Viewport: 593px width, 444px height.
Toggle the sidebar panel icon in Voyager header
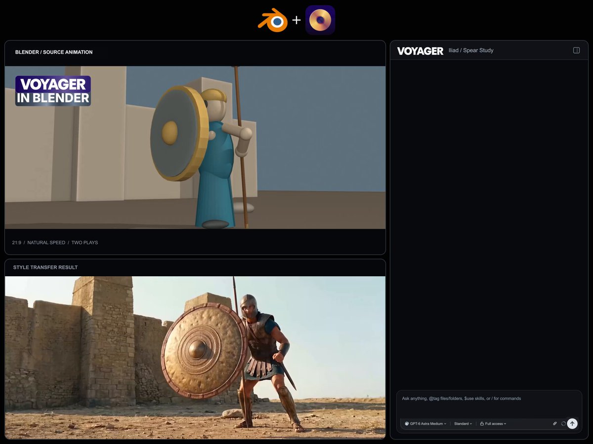coord(576,50)
